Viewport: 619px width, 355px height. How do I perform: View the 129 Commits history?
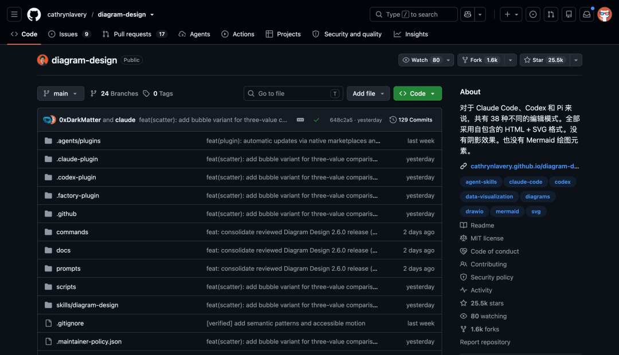411,120
